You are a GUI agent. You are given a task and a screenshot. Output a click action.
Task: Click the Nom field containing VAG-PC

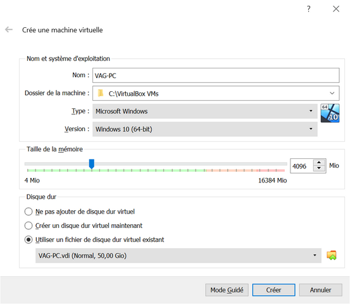pyautogui.click(x=216, y=75)
